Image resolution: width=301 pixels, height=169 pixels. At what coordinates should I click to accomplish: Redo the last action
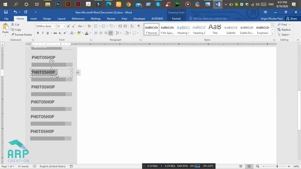click(x=25, y=12)
